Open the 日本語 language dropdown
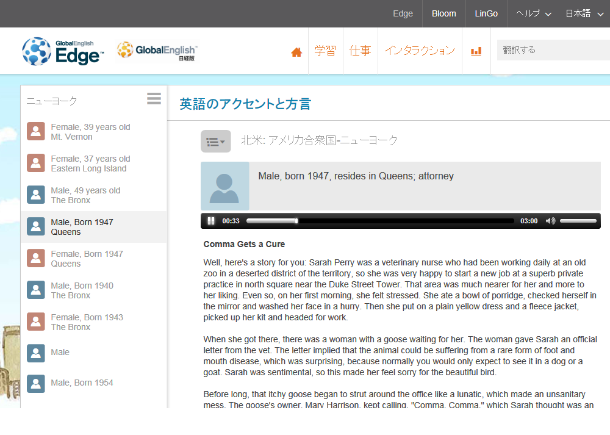The height and width of the screenshot is (435, 610). [584, 13]
